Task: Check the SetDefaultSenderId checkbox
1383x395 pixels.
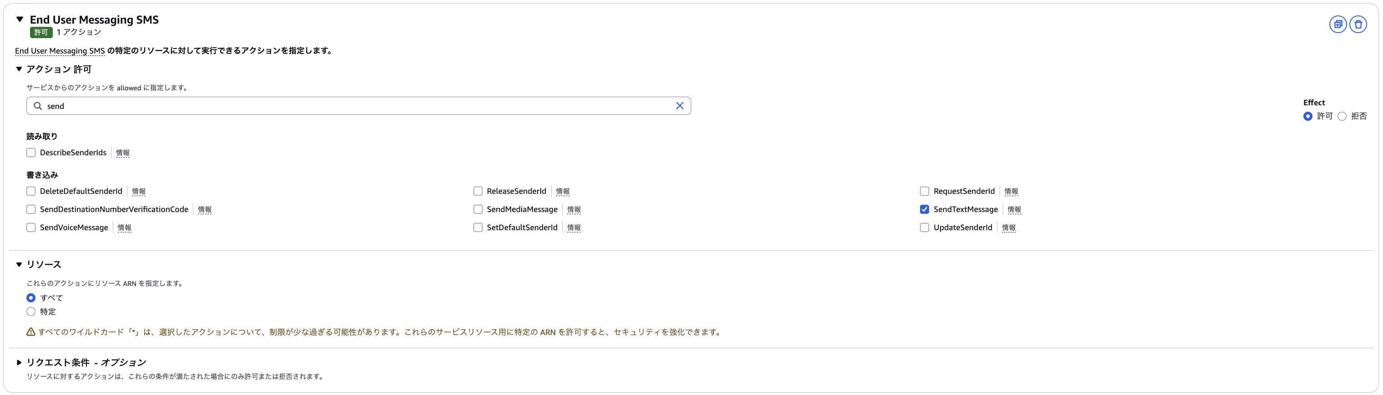Action: pyautogui.click(x=478, y=228)
